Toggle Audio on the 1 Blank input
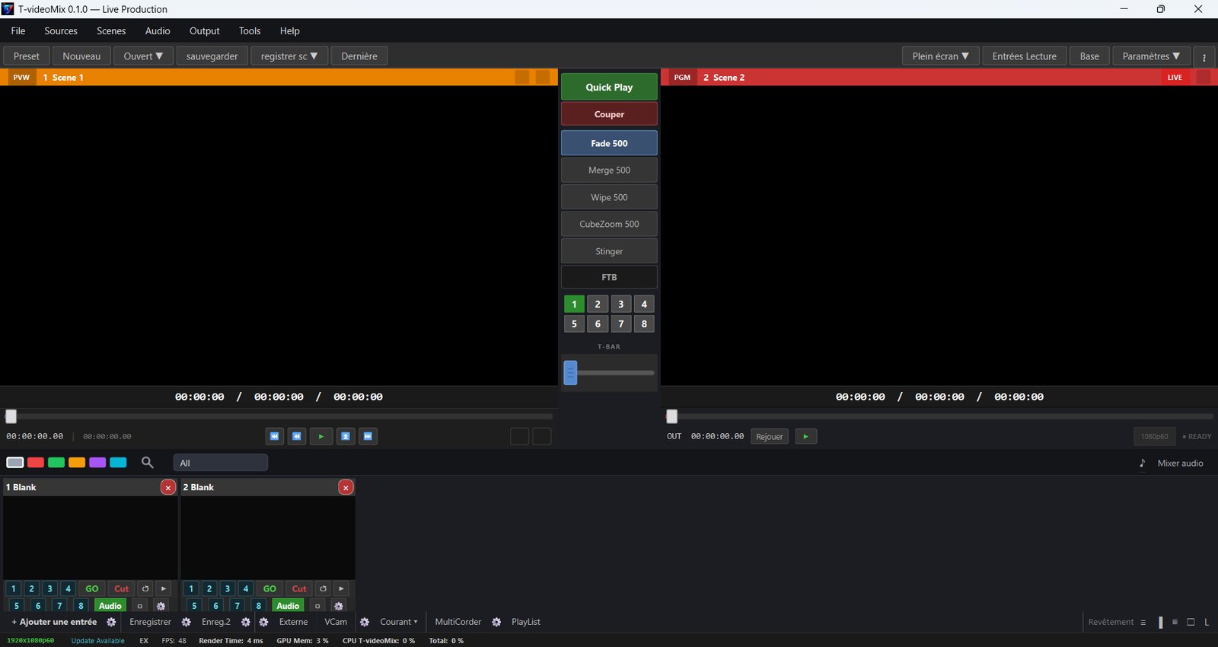1218x647 pixels. [x=110, y=606]
